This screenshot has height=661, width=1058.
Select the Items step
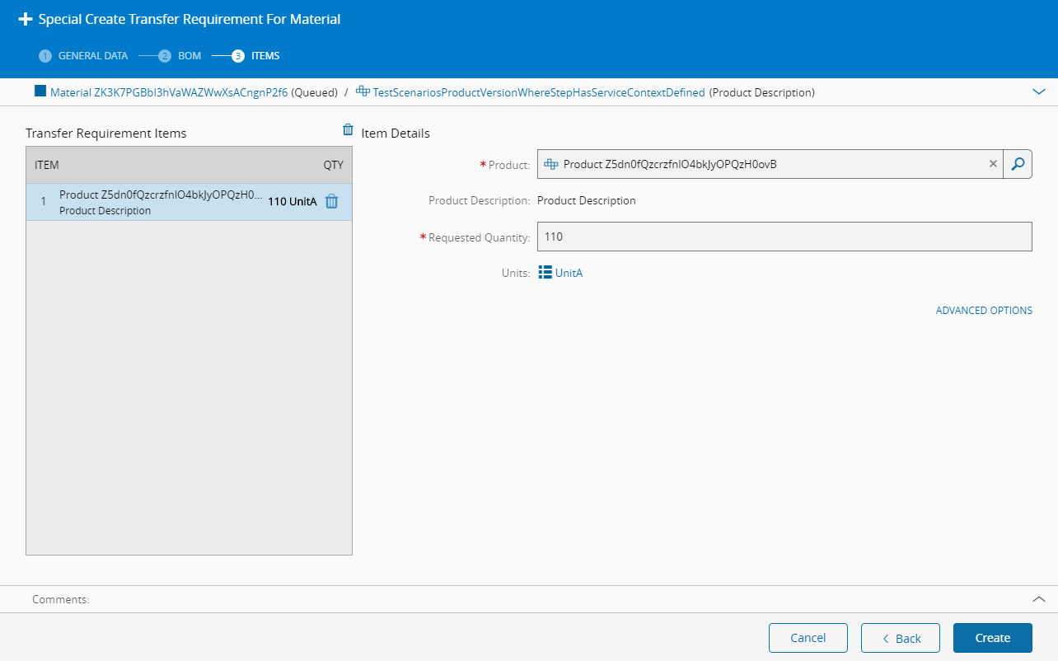[257, 56]
